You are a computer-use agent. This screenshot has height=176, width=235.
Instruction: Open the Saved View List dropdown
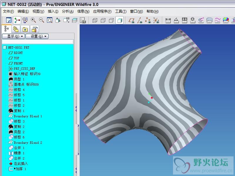click(66, 20)
